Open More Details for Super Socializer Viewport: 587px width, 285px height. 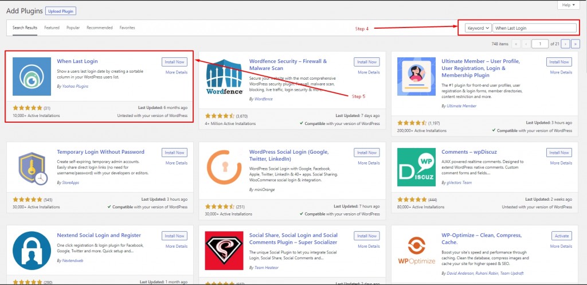(369, 246)
